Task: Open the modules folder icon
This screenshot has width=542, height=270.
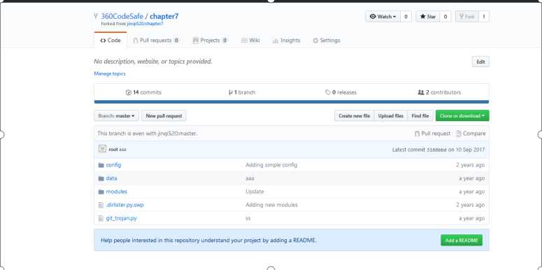Action: pyautogui.click(x=101, y=192)
